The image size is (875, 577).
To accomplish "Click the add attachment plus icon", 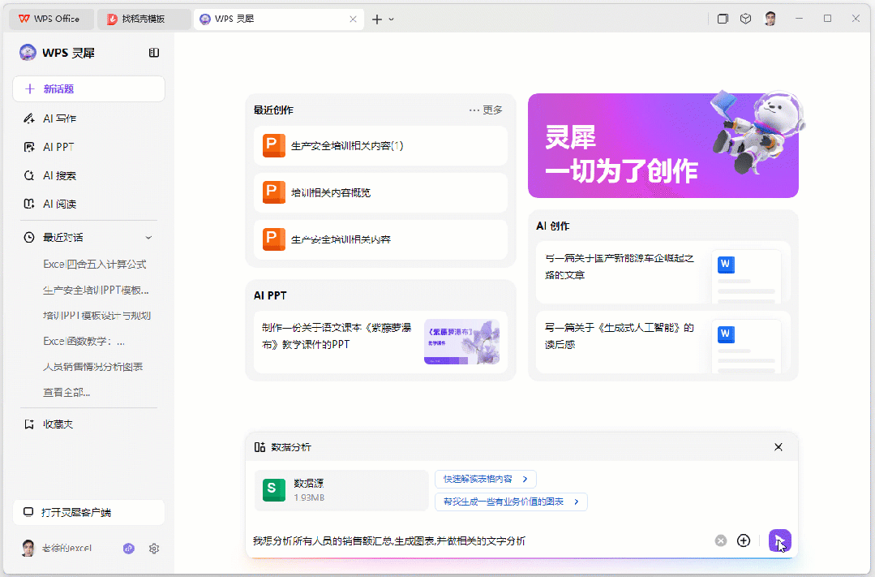I will [x=744, y=540].
